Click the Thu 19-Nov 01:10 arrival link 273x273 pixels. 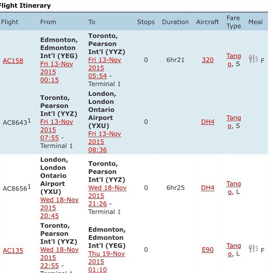97,270
